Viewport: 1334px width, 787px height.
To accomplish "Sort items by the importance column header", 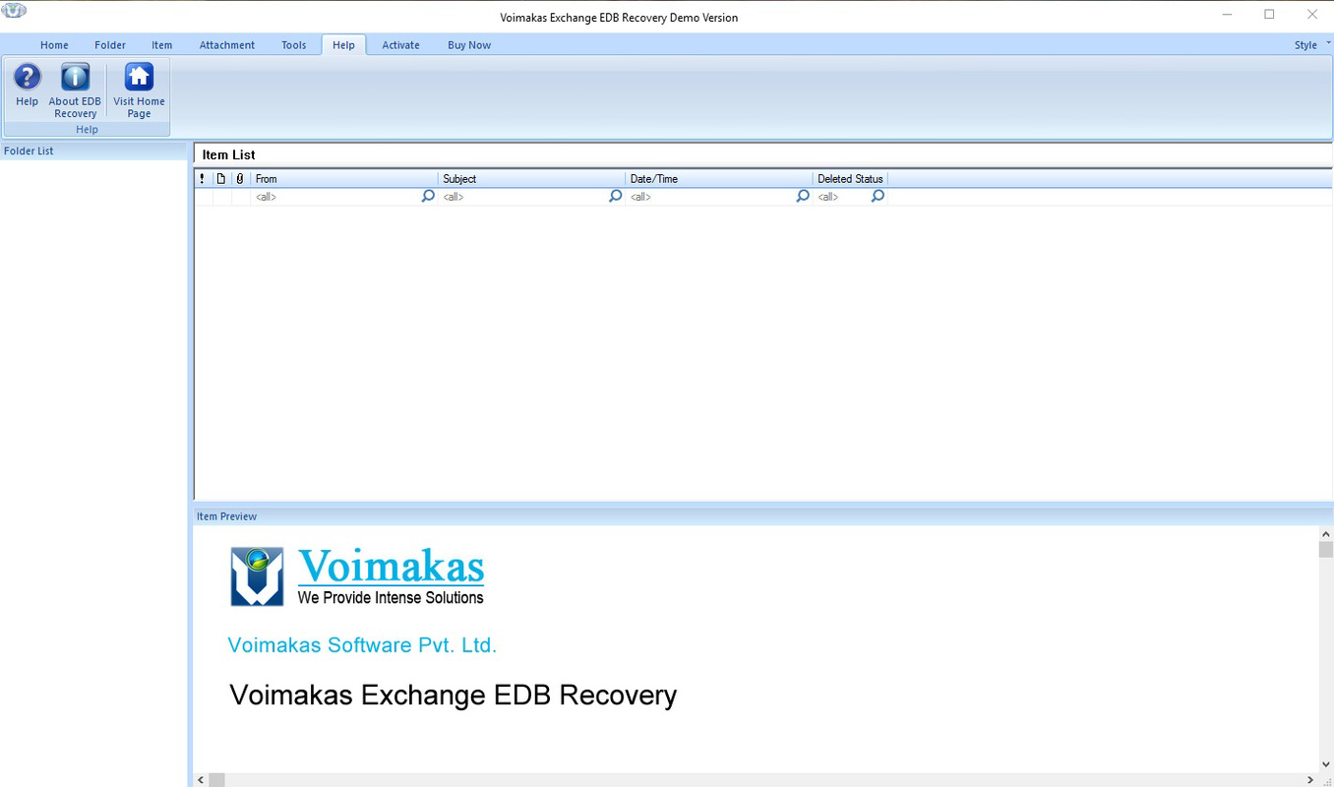I will (x=203, y=178).
